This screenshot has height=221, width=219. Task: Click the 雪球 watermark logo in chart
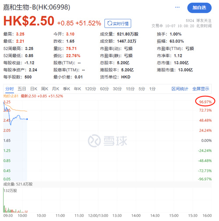(x=107, y=141)
